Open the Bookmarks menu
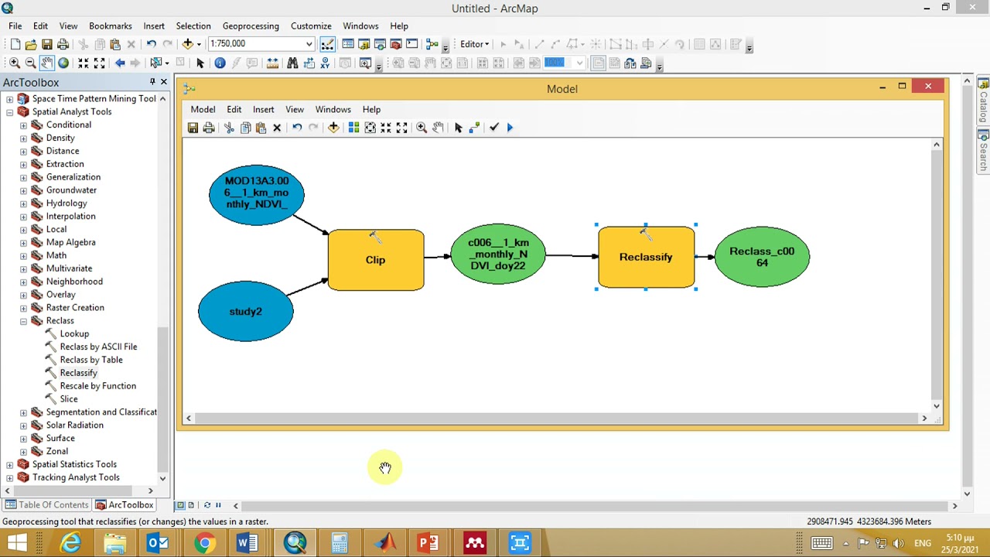 coord(111,26)
